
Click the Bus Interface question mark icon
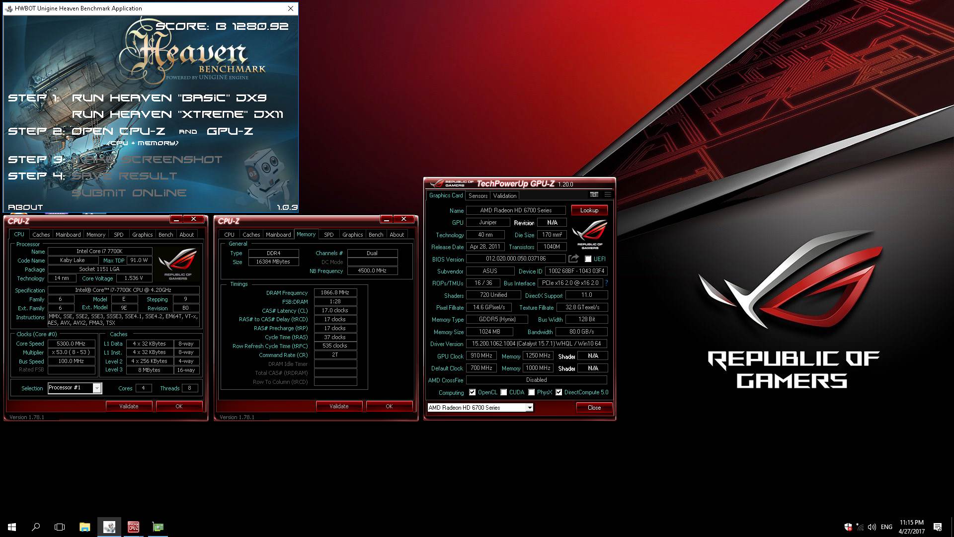606,283
